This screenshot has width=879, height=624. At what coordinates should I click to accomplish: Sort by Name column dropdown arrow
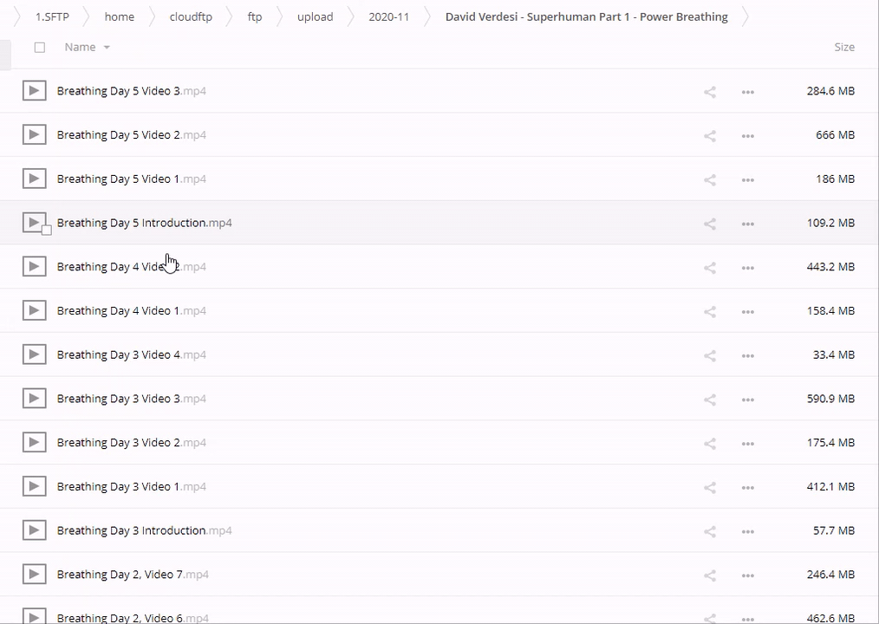coord(107,48)
